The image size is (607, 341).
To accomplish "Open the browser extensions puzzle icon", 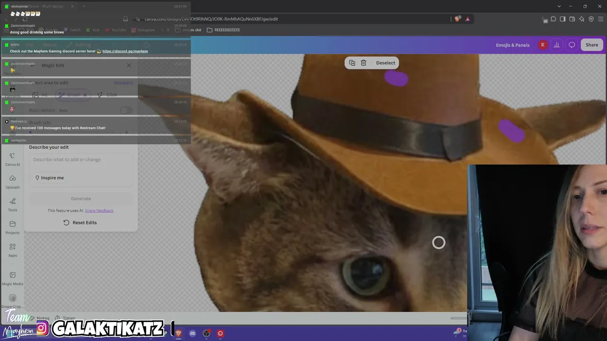I will [x=553, y=19].
